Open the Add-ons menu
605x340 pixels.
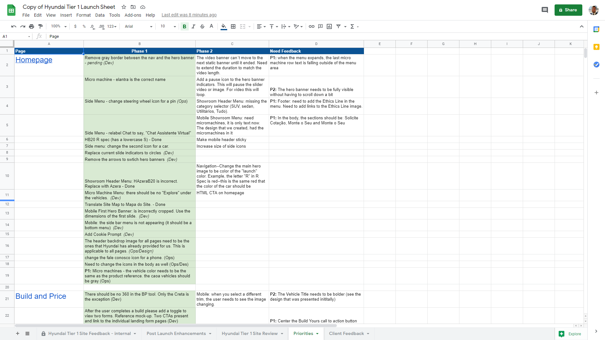[x=133, y=15]
